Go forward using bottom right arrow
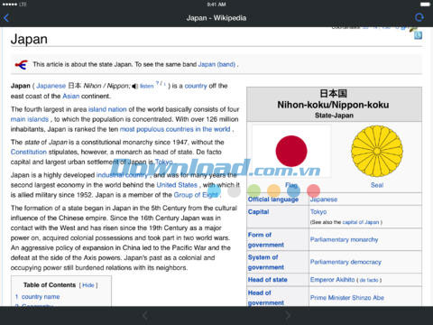The width and height of the screenshot is (433, 325). click(x=288, y=315)
